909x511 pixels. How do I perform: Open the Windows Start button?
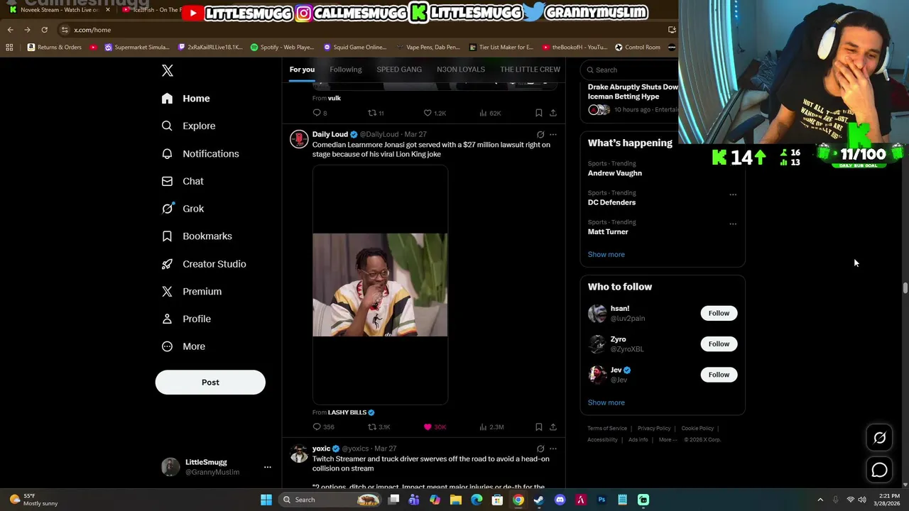(x=266, y=500)
